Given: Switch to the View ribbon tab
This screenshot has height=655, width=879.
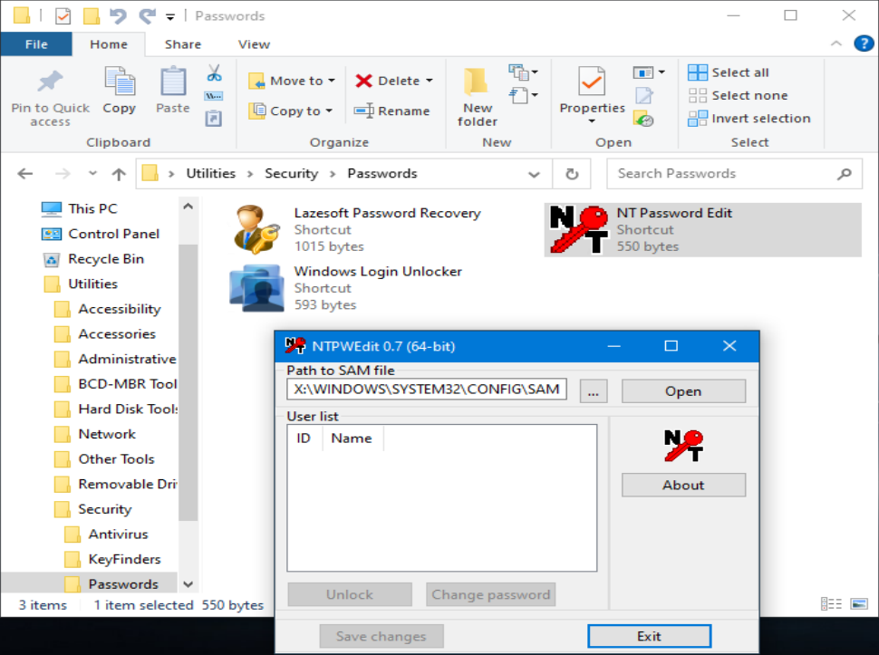Looking at the screenshot, I should pos(254,44).
